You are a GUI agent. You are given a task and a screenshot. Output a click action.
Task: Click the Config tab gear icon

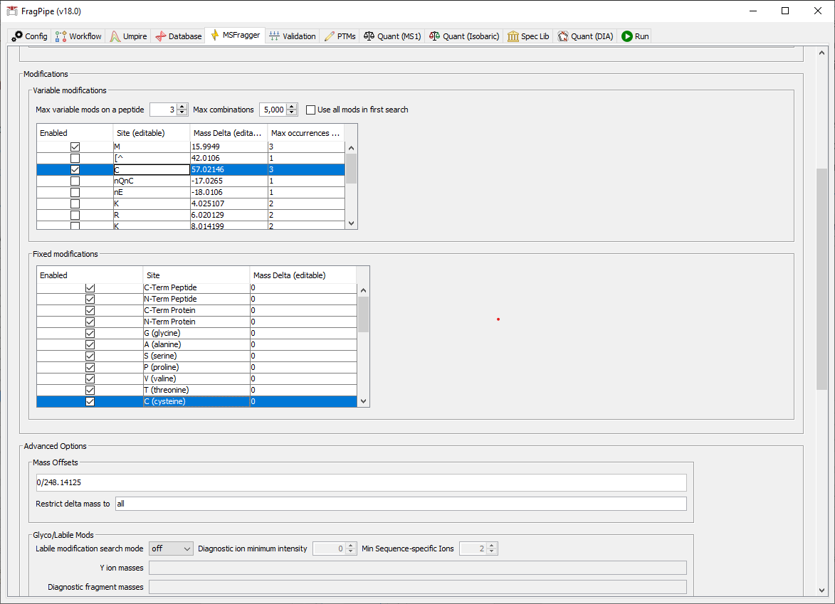click(x=17, y=36)
